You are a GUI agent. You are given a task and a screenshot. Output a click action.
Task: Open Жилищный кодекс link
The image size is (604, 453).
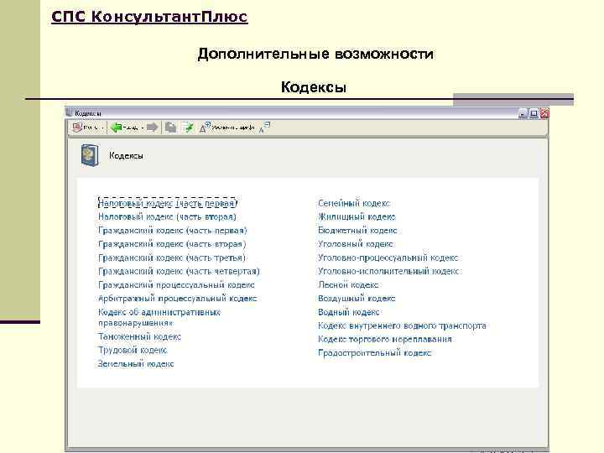(x=357, y=216)
